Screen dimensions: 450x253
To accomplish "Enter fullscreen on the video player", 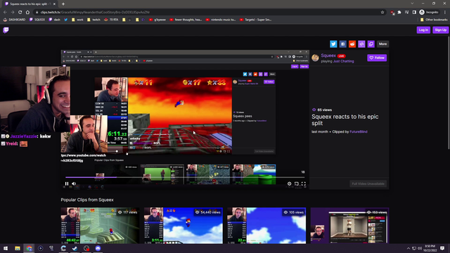I will 304,183.
